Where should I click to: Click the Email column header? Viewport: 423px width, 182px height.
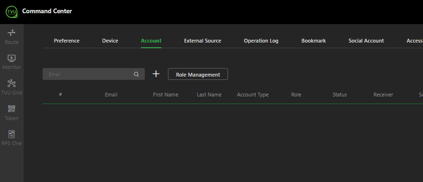111,95
